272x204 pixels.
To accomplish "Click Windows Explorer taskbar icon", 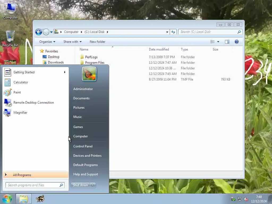I will (24, 199).
